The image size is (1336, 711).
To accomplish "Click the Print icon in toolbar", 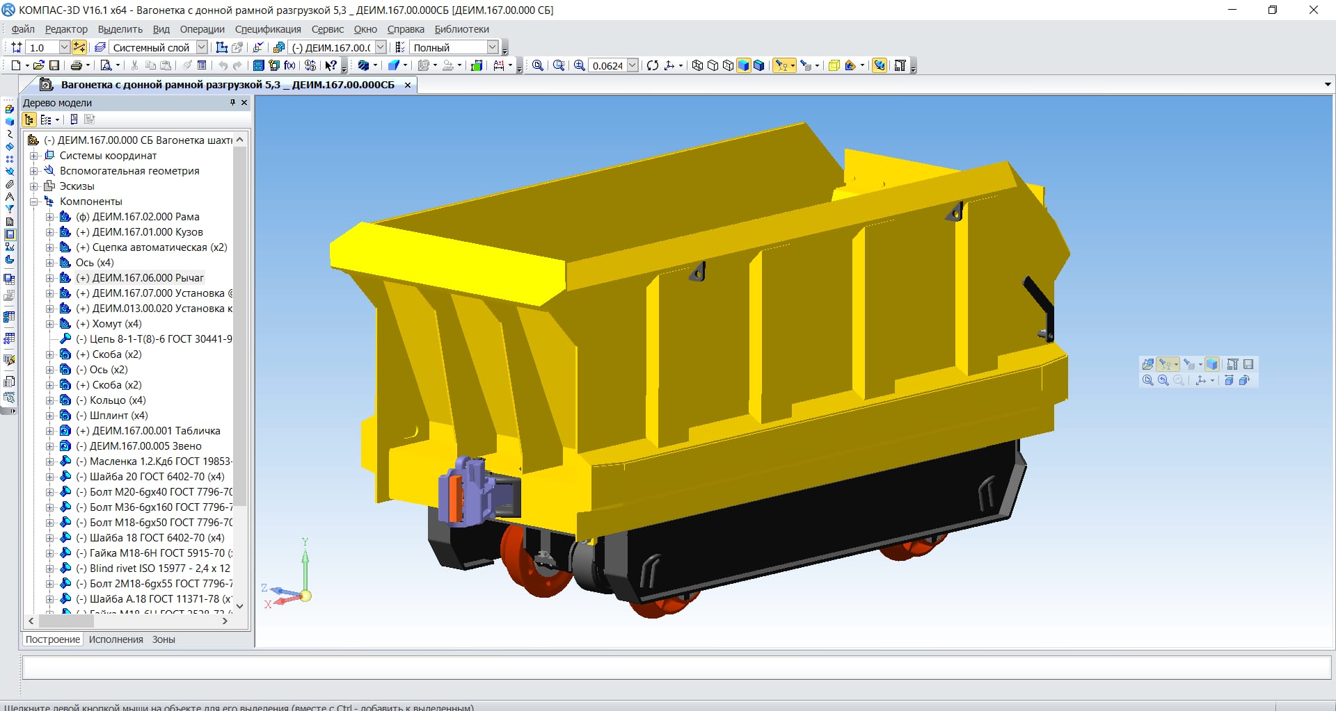I will (76, 65).
